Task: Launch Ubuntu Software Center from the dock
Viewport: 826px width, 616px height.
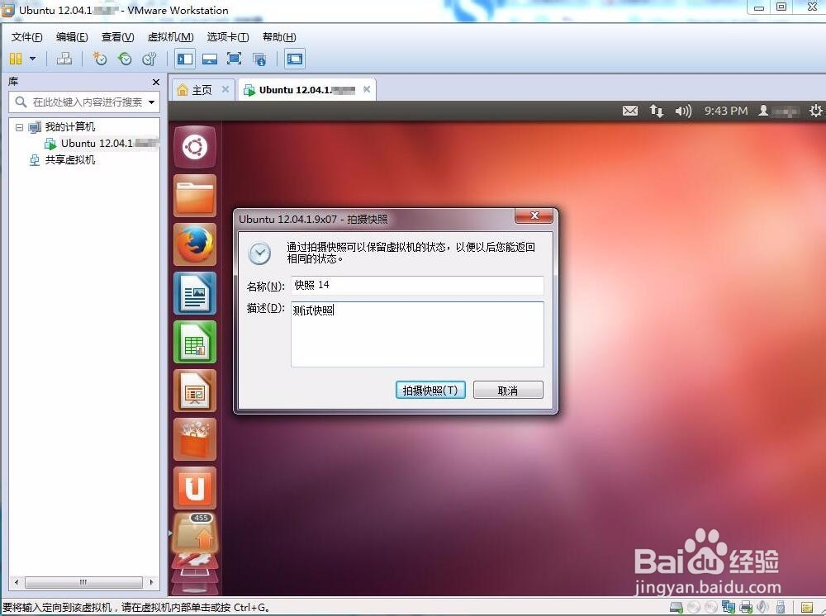Action: tap(195, 439)
